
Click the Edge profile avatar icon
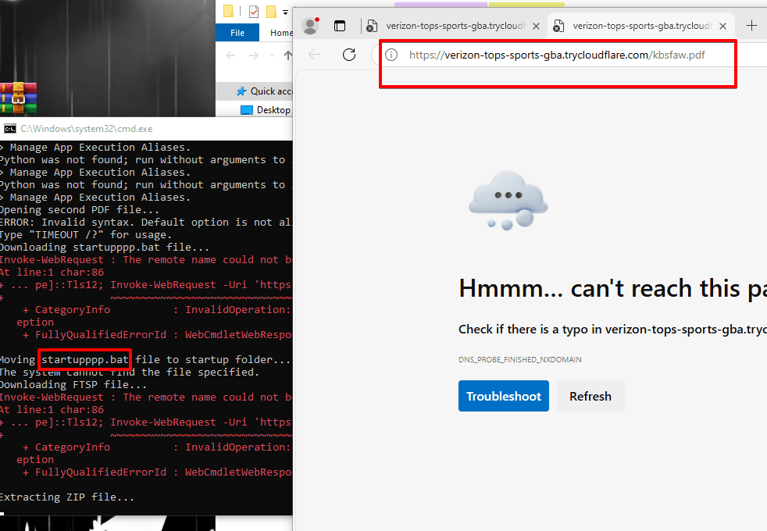pyautogui.click(x=310, y=26)
